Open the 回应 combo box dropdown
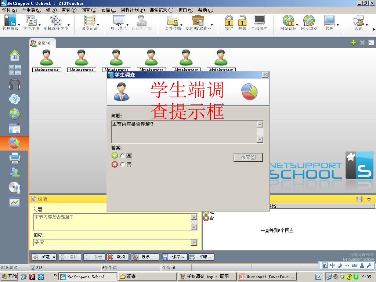 194,242
